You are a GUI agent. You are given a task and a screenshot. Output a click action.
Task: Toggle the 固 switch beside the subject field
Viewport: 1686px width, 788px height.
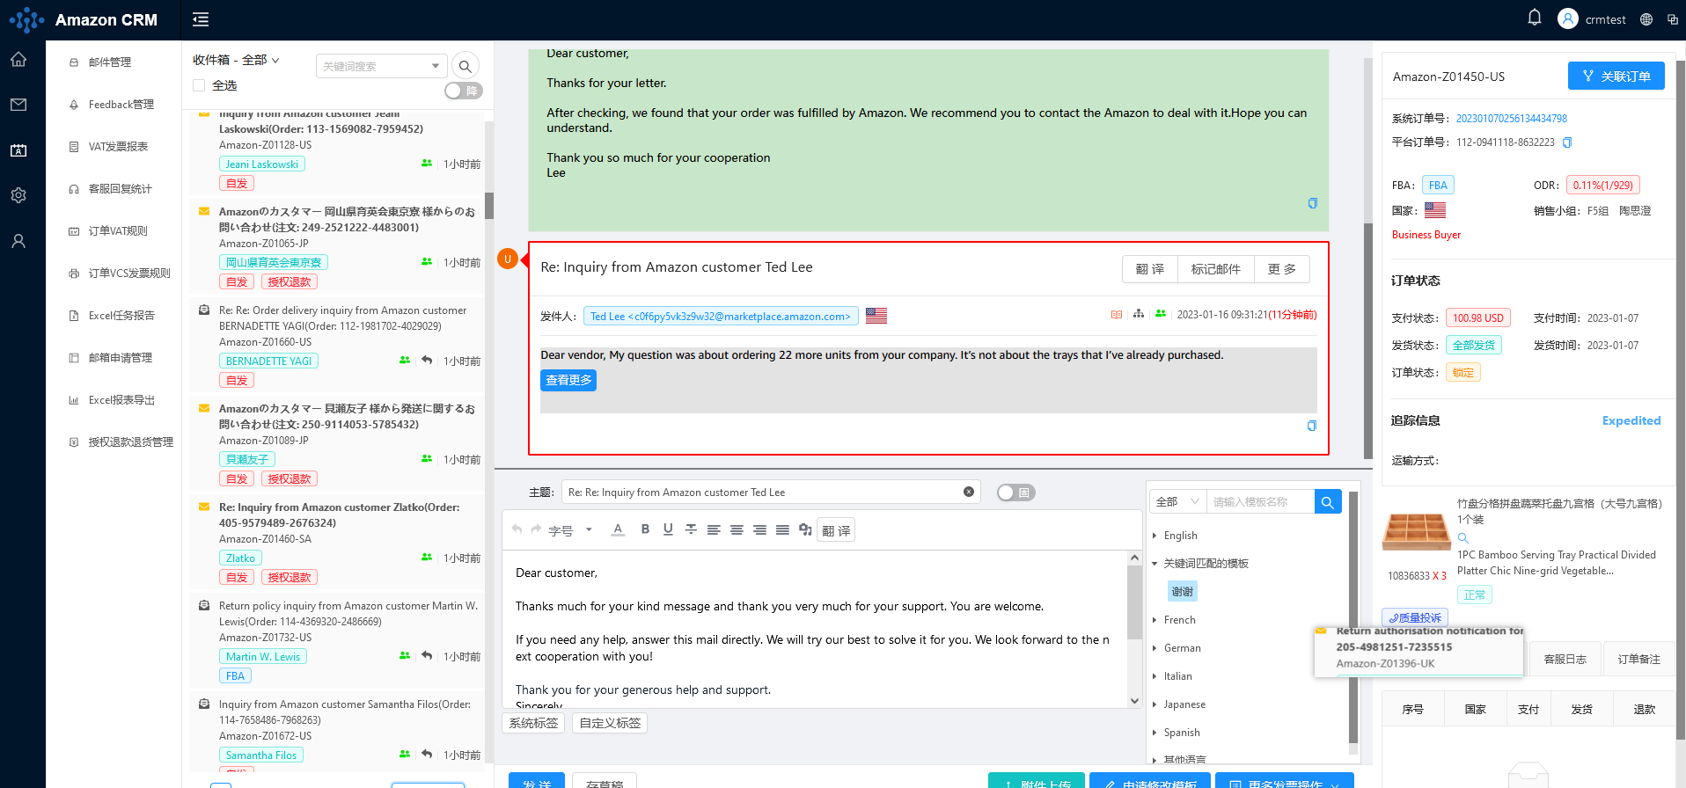click(1015, 492)
